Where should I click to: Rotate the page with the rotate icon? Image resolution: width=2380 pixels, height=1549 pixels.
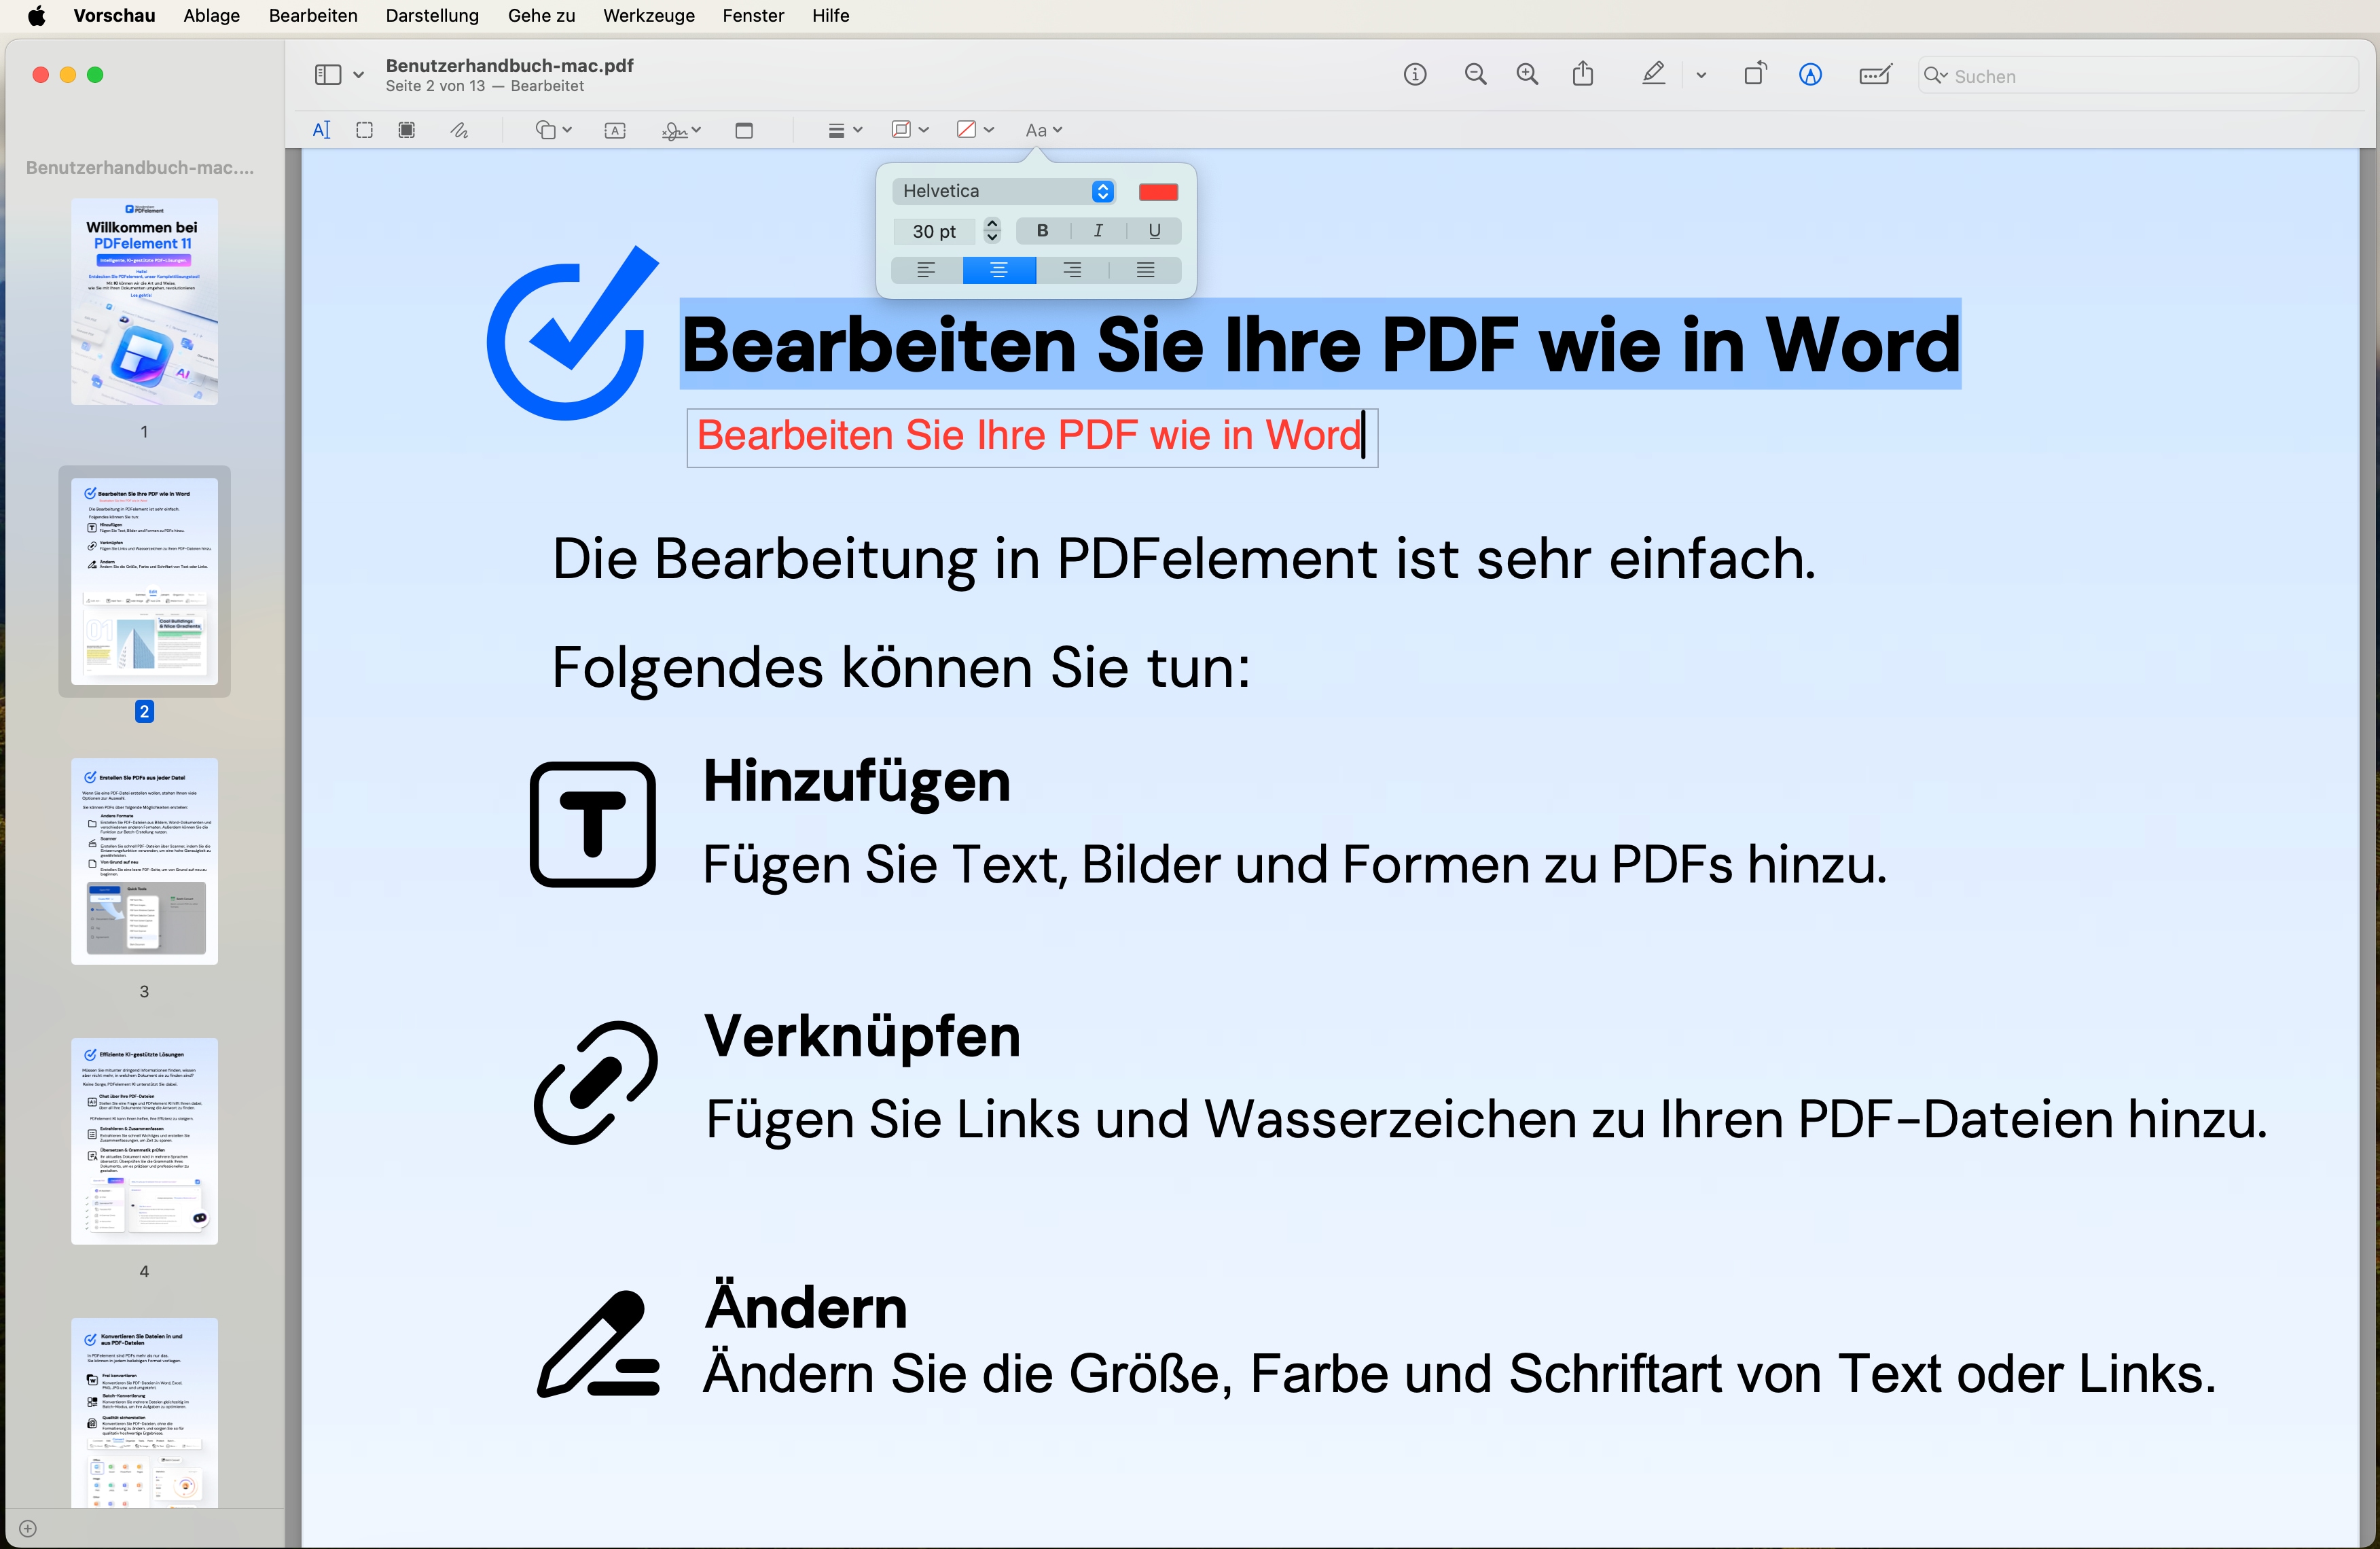tap(1755, 74)
